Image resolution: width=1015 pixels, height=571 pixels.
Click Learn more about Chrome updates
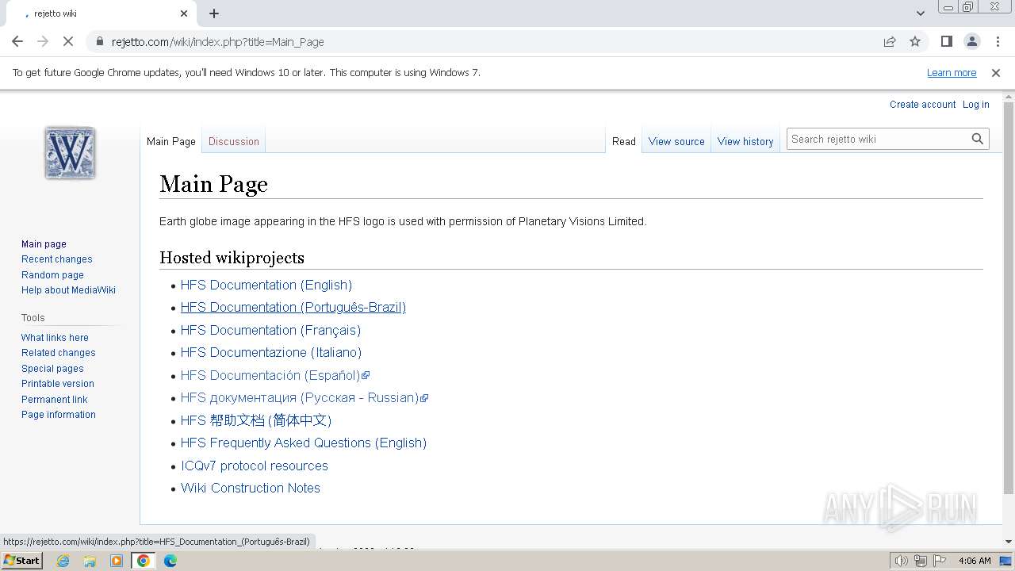952,72
